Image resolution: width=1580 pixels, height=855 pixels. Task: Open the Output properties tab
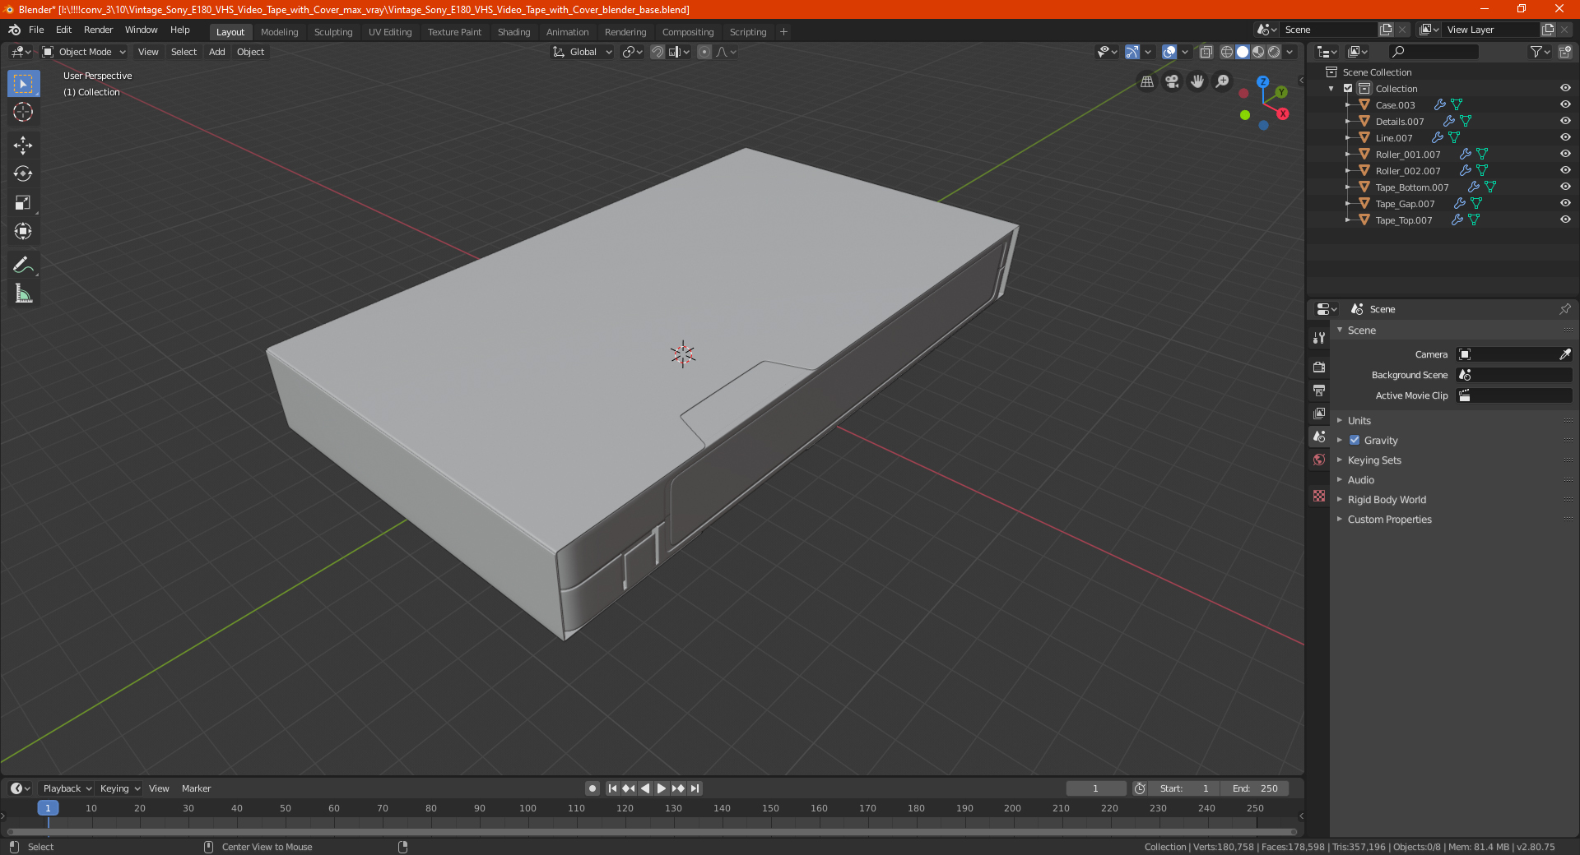click(x=1319, y=390)
